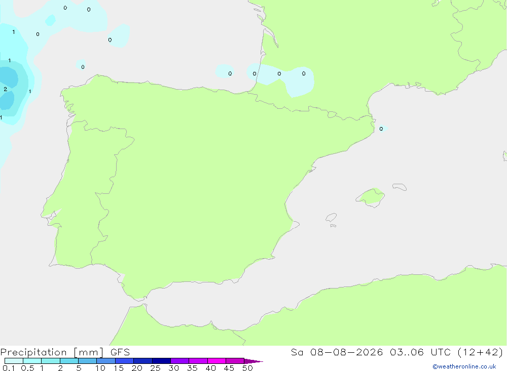The image size is (507, 371).
Task: Click the '0.5' legend label
Action: (27, 368)
